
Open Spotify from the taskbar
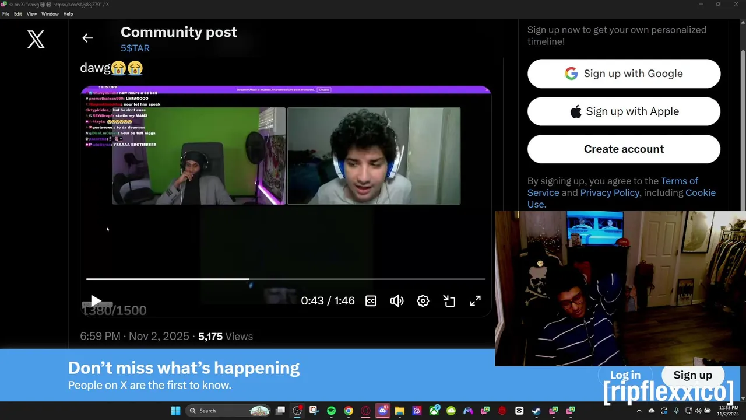(331, 411)
